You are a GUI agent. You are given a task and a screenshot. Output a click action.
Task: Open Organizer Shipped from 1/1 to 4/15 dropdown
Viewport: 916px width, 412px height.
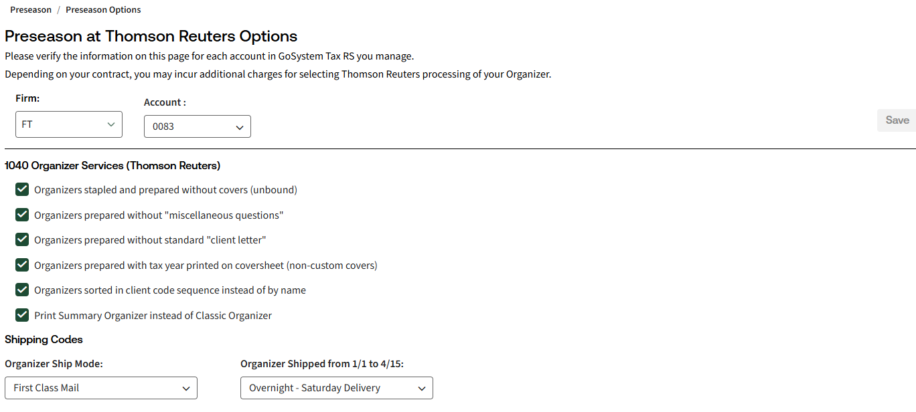point(336,388)
